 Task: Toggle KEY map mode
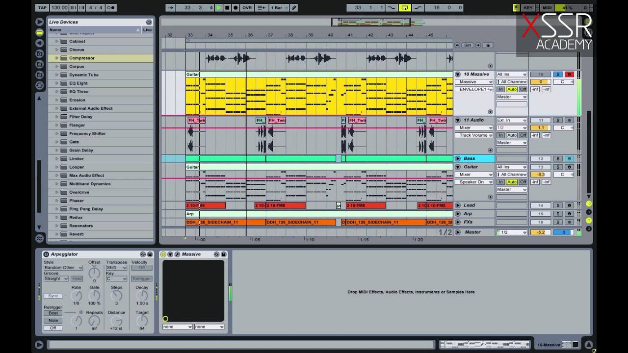528,8
